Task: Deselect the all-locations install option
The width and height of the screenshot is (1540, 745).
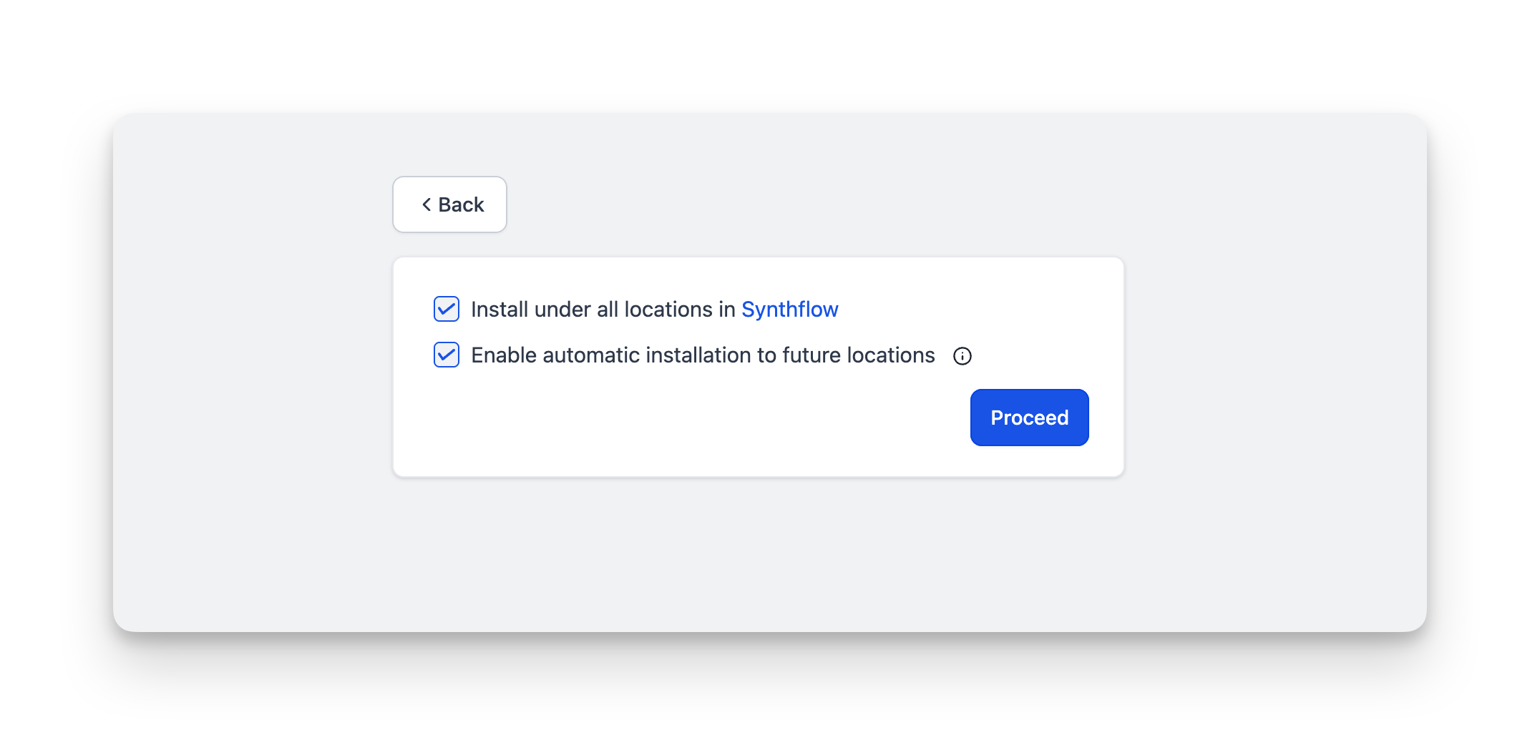Action: pos(447,309)
